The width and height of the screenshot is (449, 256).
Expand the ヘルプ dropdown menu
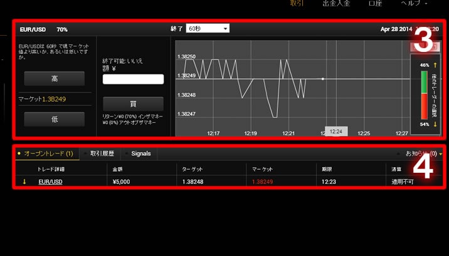[x=414, y=3]
